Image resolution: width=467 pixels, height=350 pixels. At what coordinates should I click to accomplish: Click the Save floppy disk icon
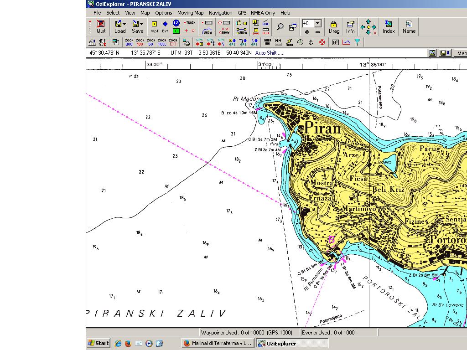[136, 24]
